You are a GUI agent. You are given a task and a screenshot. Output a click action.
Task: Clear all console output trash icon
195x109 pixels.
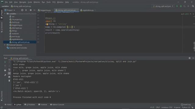point(9,81)
